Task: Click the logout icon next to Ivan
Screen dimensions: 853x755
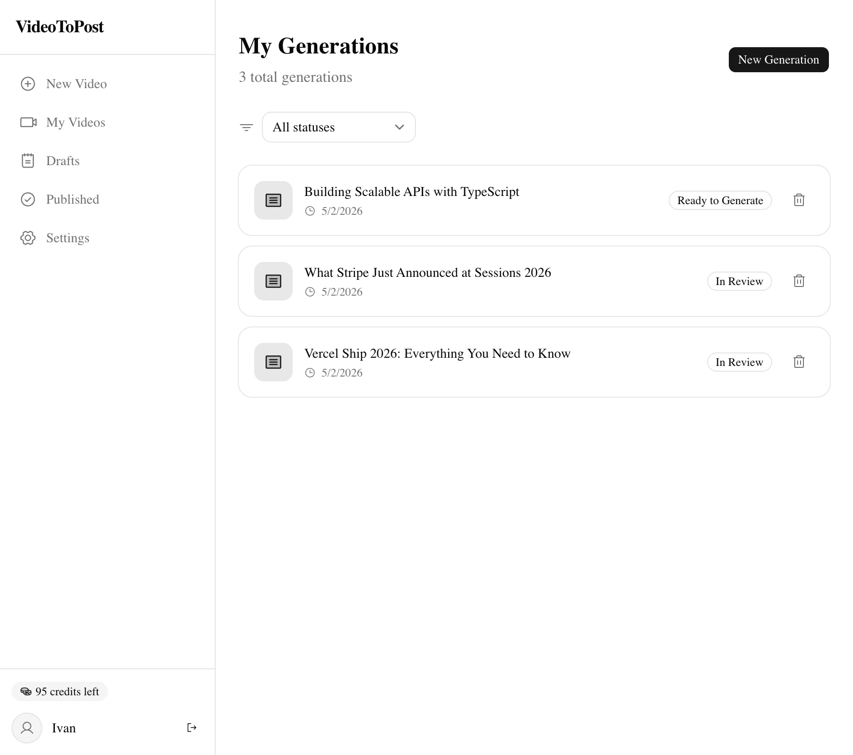Action: [x=192, y=728]
